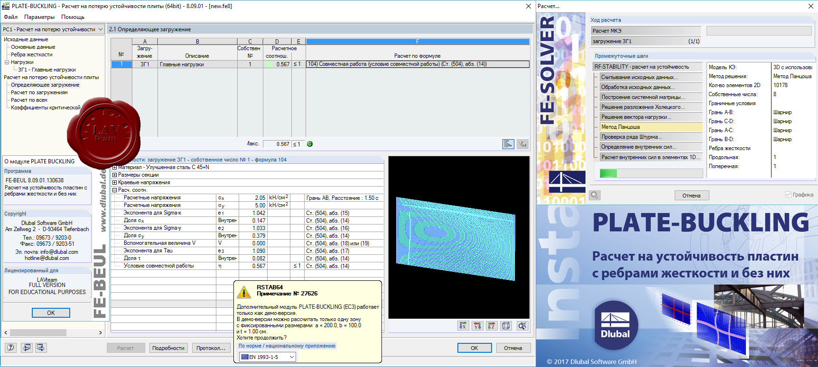Click OK in the О модуле panel
Image resolution: width=818 pixels, height=367 pixels.
pos(51,313)
